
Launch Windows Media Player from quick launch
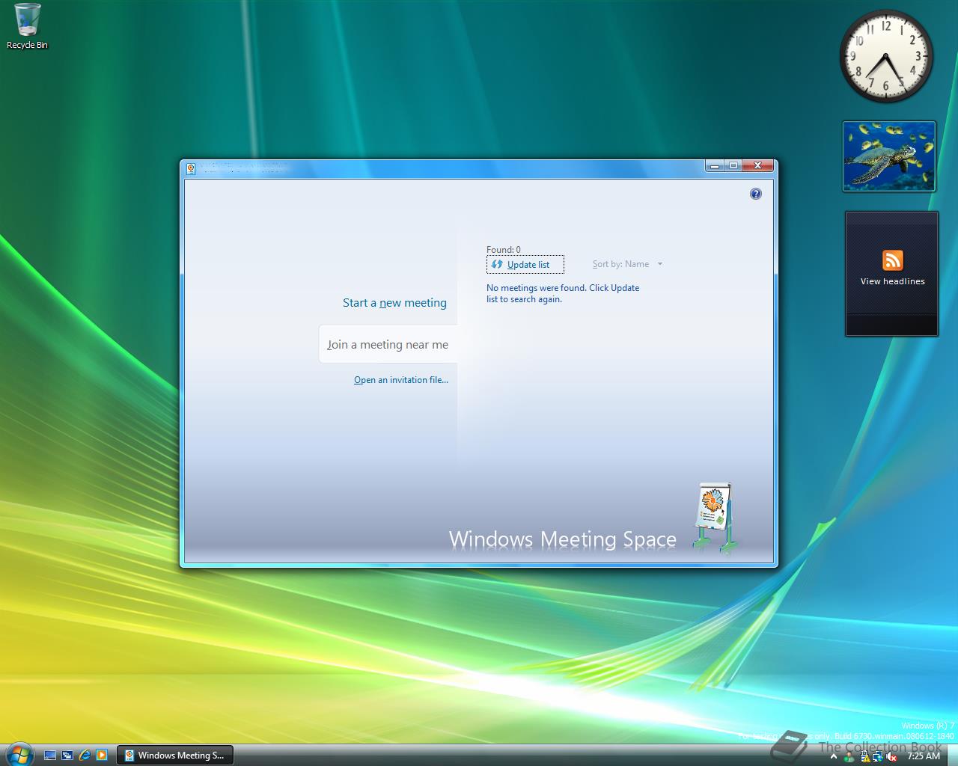102,756
